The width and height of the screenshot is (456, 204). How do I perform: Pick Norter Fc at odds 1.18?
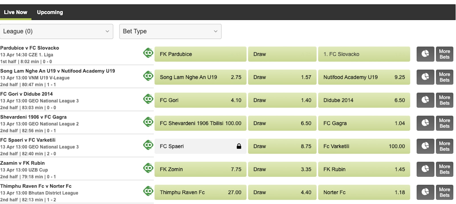[x=364, y=192]
